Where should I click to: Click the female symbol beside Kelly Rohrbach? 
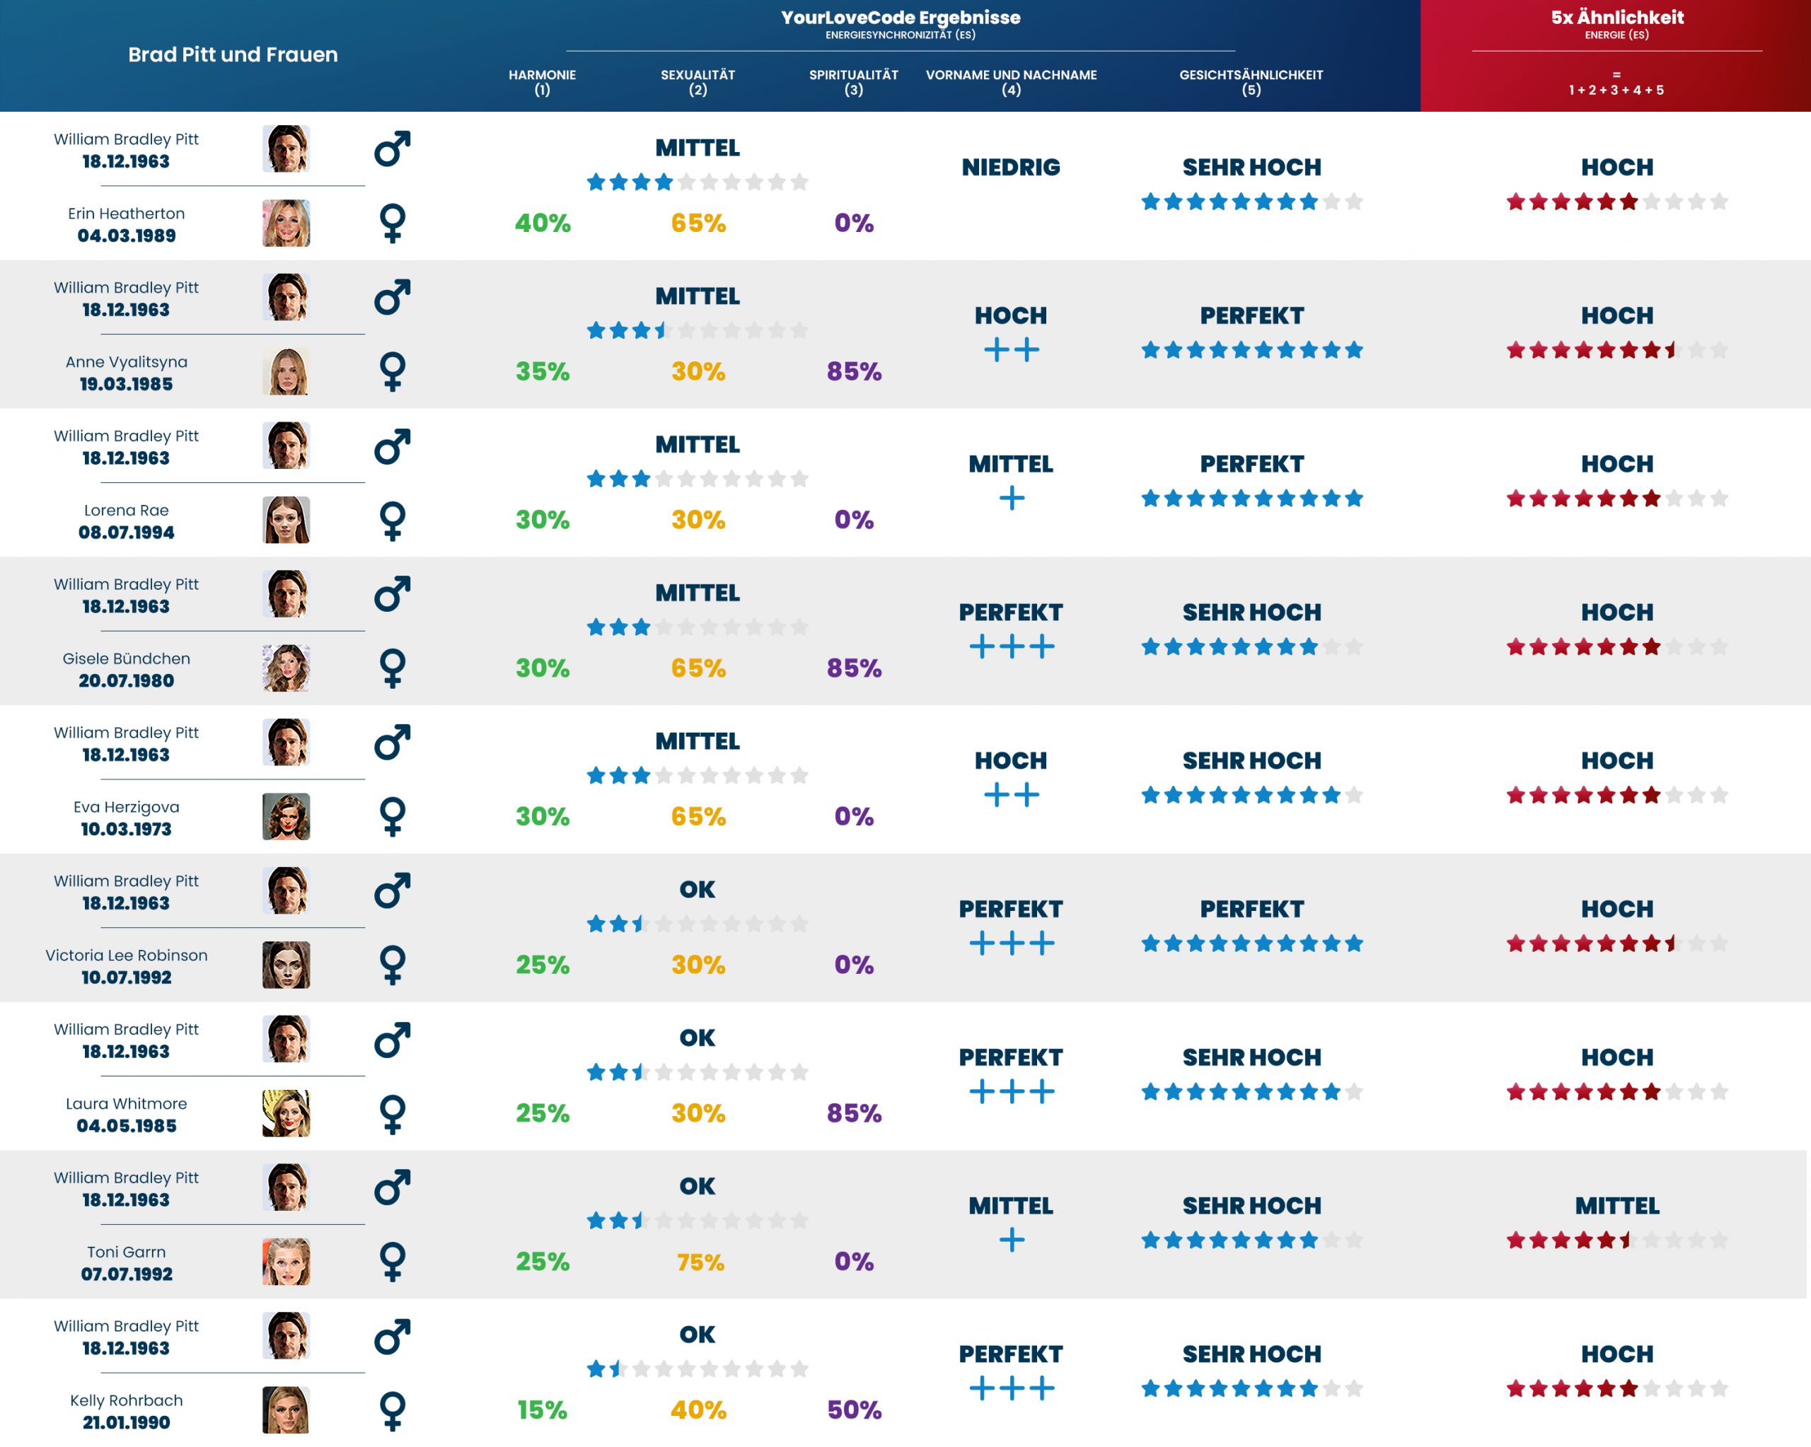(x=393, y=1410)
